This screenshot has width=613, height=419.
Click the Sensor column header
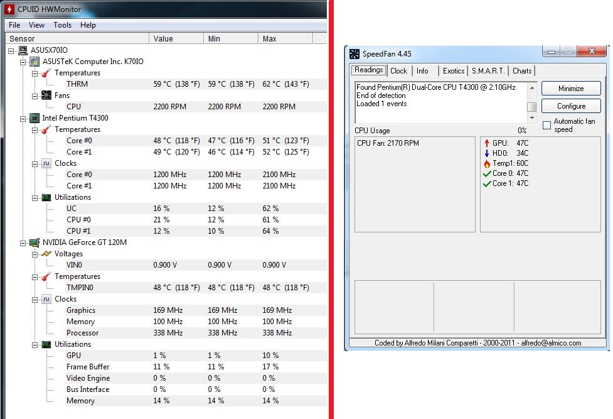pyautogui.click(x=77, y=38)
